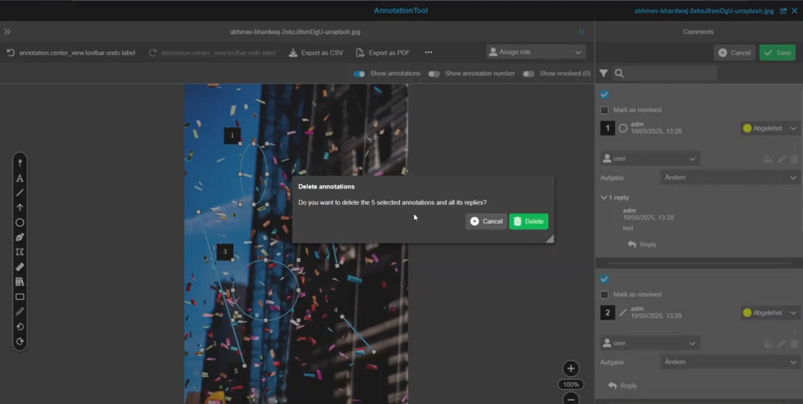The height and width of the screenshot is (404, 803).
Task: Select the Pin marker tool
Action: [20, 163]
